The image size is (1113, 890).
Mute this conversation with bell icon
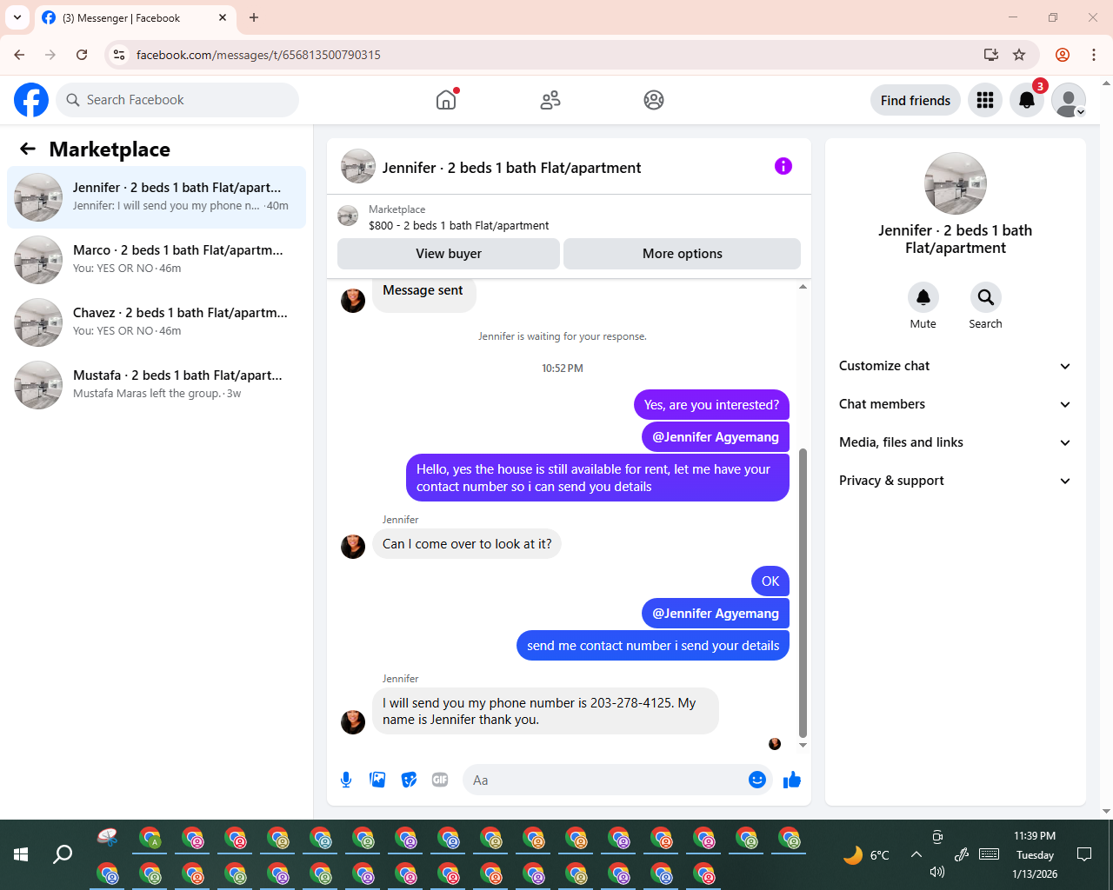coord(923,297)
